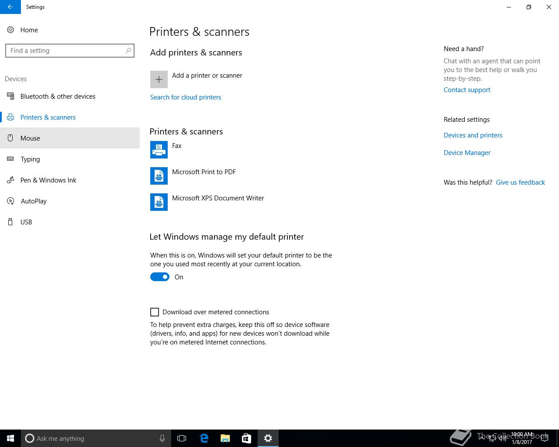Click the Bluetooth & other devices icon
The width and height of the screenshot is (559, 447).
tap(10, 96)
